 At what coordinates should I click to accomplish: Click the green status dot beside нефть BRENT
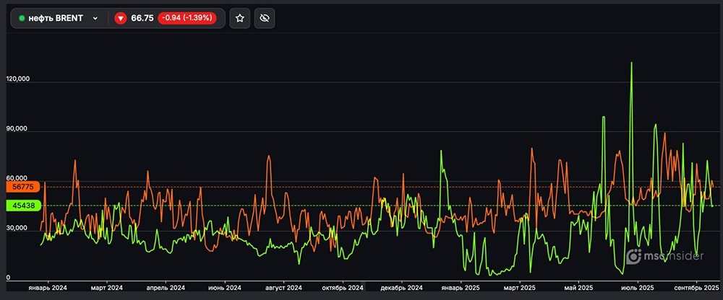pos(22,18)
